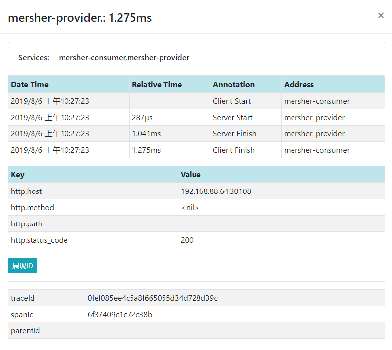Select the Relative Time column header
The height and width of the screenshot is (350, 392).
click(157, 85)
